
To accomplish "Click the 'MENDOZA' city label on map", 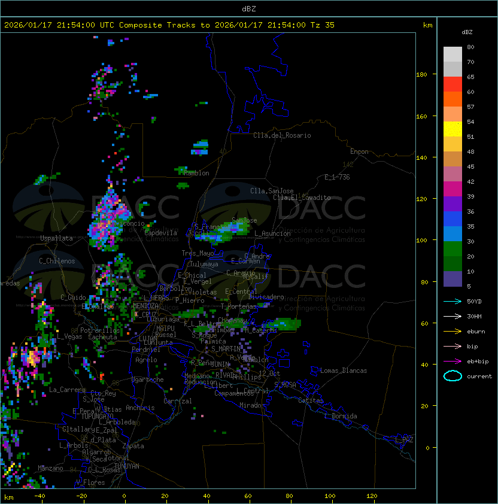I will (145, 306).
